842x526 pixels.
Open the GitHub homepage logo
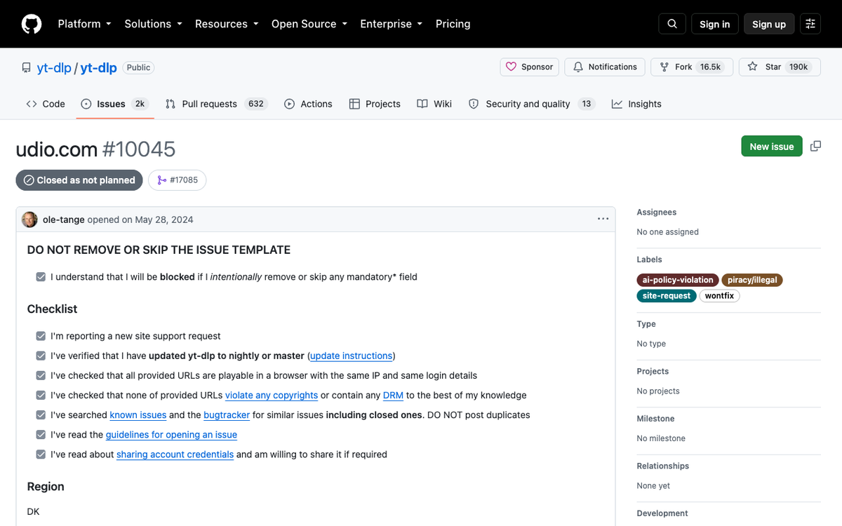(x=32, y=24)
